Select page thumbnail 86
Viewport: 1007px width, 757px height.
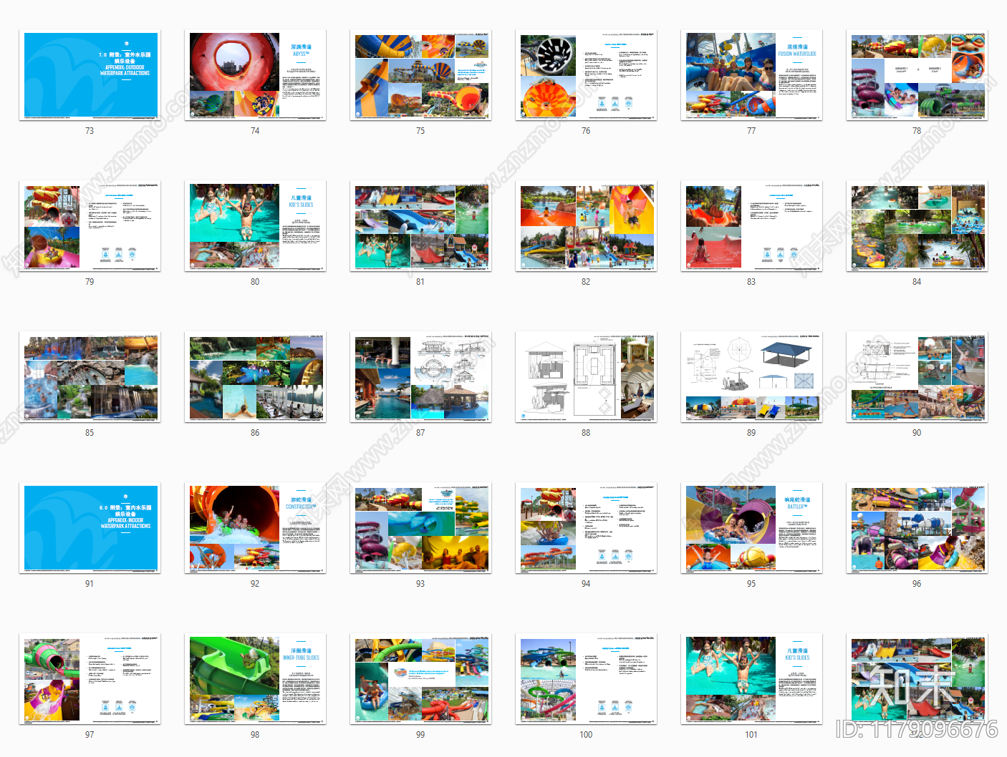pyautogui.click(x=255, y=377)
